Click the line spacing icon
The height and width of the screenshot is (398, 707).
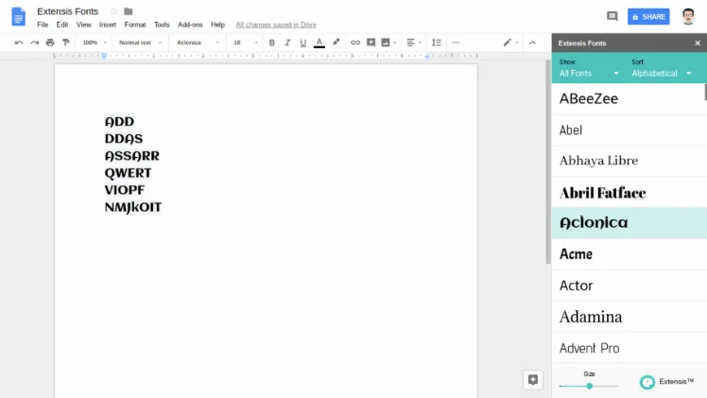pyautogui.click(x=437, y=43)
